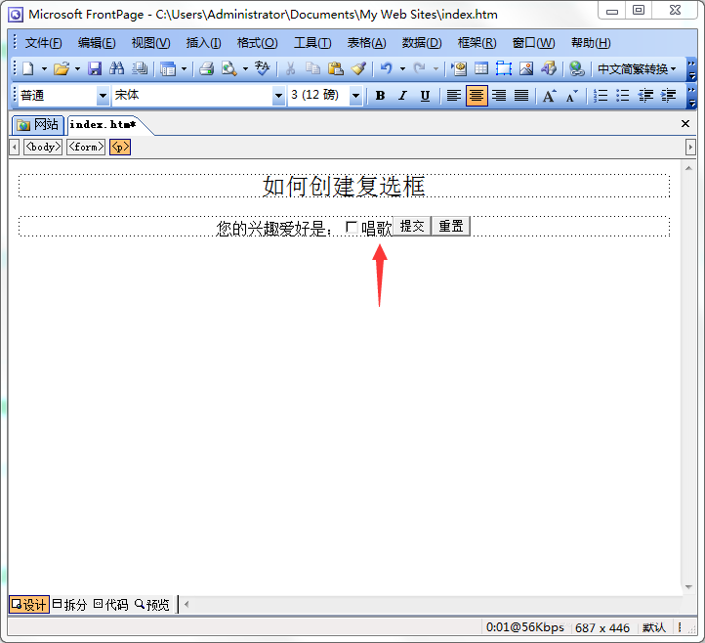
Task: Click the Web Component icon
Action: 459,68
